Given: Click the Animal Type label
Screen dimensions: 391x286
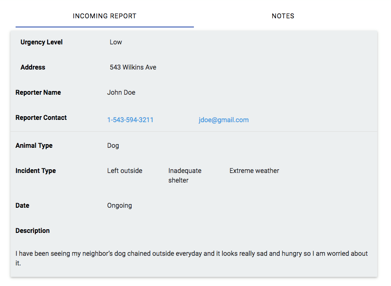Looking at the screenshot, I should 34,146.
